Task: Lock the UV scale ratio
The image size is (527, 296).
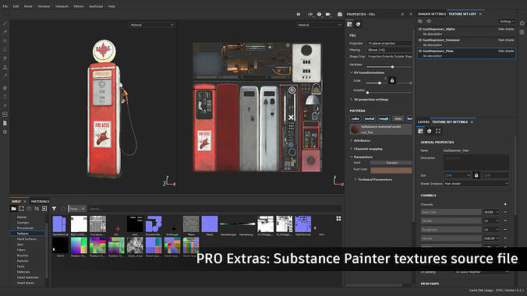Action: coord(392,80)
